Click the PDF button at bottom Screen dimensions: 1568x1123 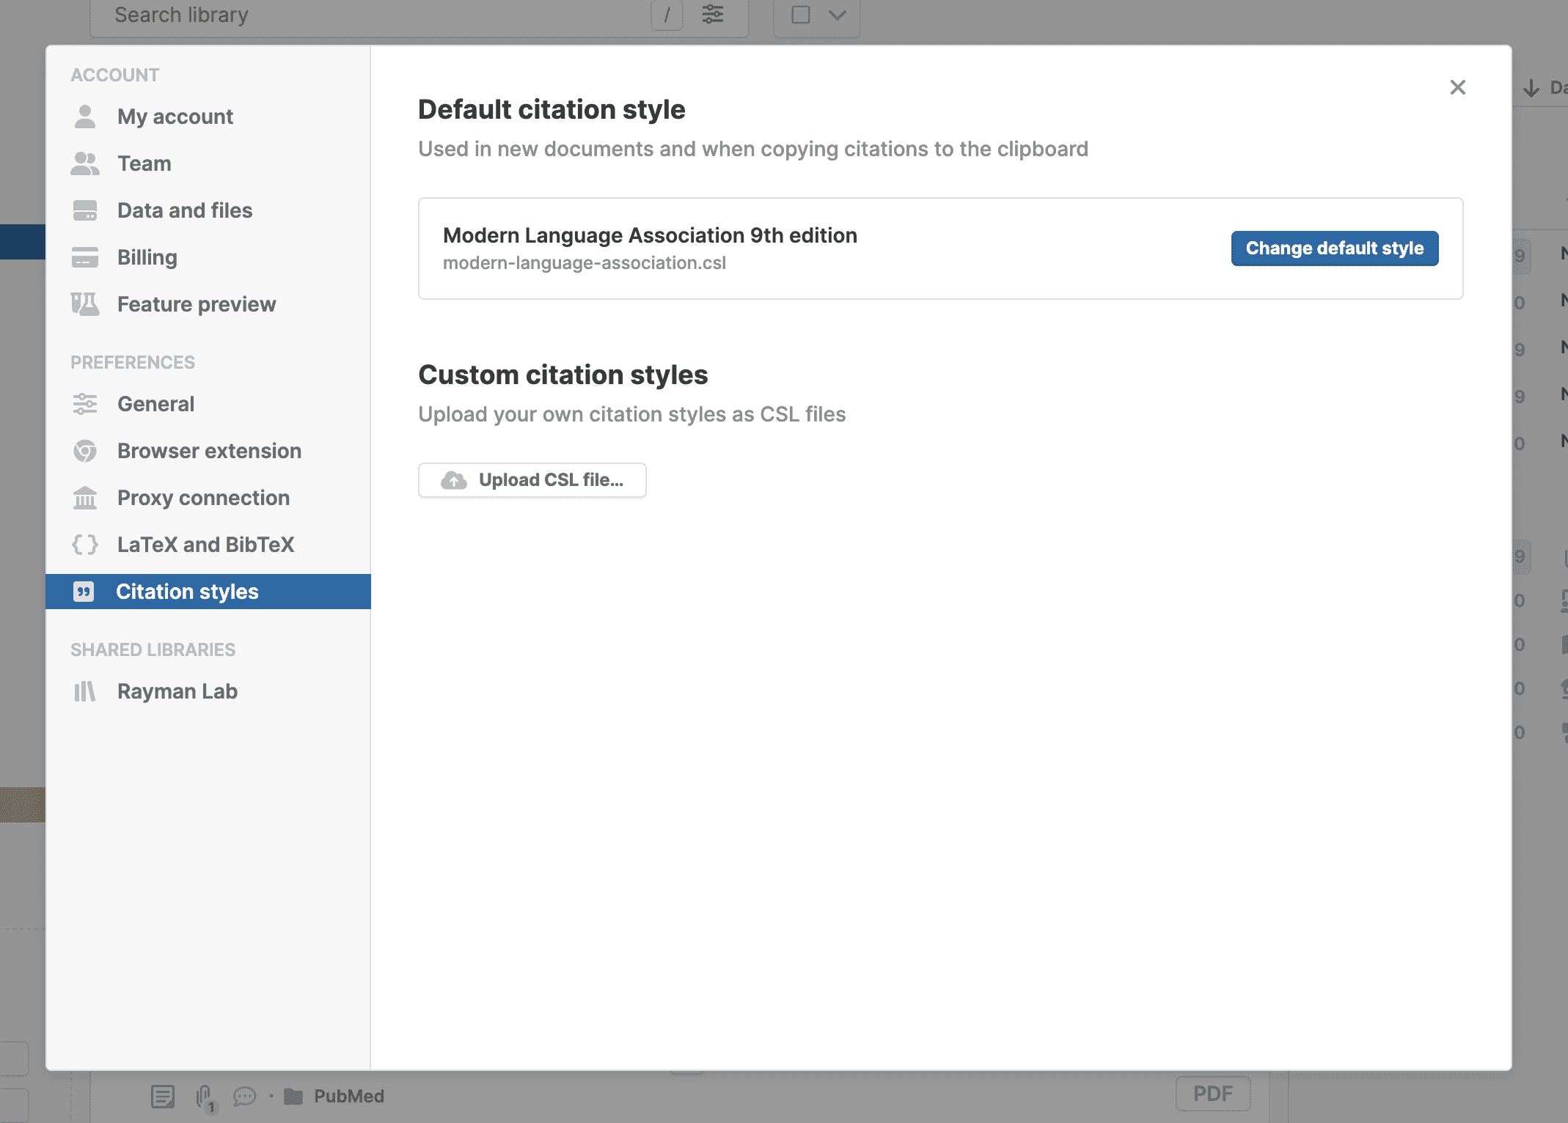(x=1212, y=1094)
